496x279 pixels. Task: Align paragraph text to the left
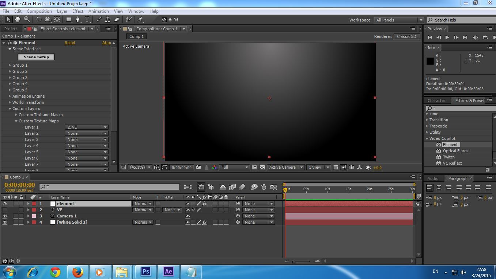(430, 188)
